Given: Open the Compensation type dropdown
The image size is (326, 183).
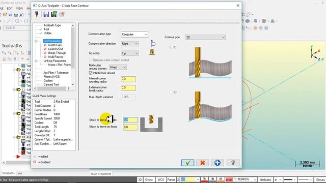Looking at the screenshot, I should click(134, 34).
